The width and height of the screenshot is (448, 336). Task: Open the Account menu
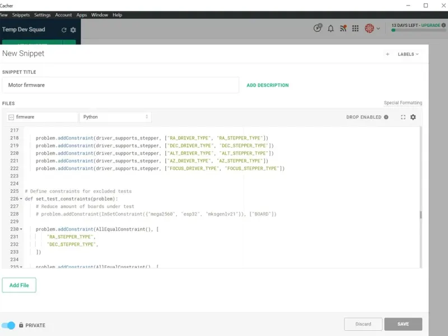click(x=63, y=15)
